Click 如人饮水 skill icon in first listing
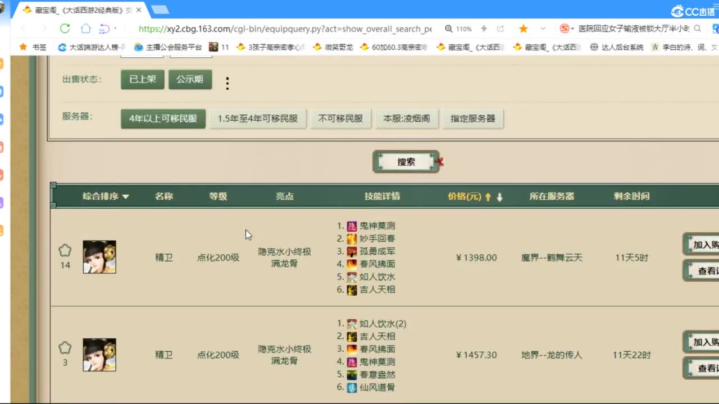This screenshot has height=404, width=719. [352, 277]
